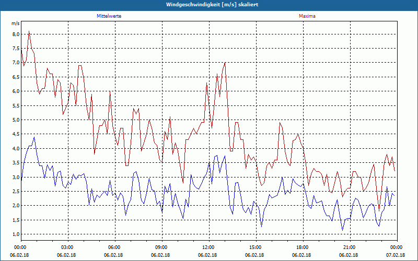The image size is (418, 261).
Task: Click the 4,0 y-axis value
Action: click(15, 149)
